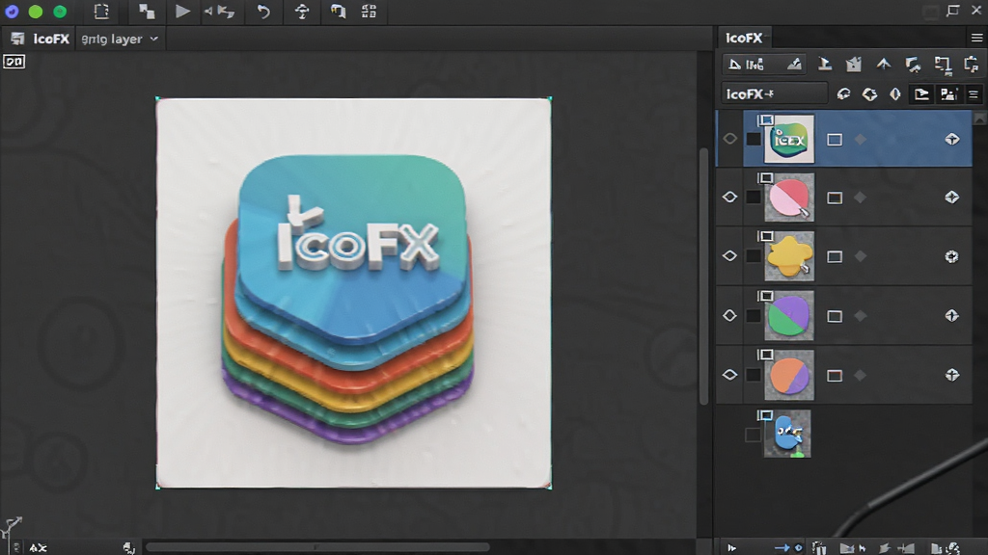
Task: Toggle visibility of the yellow blob layer
Action: pos(729,256)
